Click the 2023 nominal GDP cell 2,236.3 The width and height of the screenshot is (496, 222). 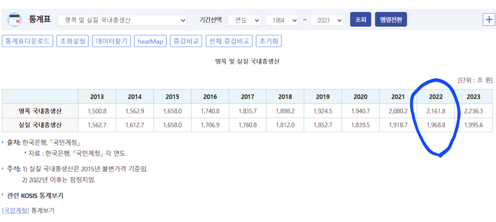tap(473, 111)
